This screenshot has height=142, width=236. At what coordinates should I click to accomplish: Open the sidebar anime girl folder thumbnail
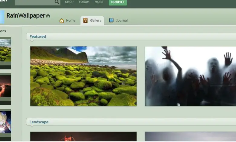click(5, 122)
